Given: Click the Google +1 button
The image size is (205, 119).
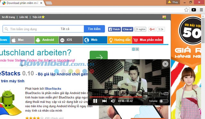Looking at the screenshot, I should tap(152, 29).
